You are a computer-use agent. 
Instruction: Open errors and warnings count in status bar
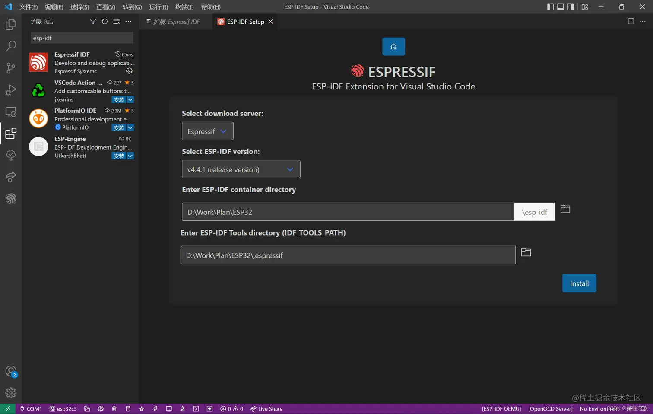click(231, 409)
